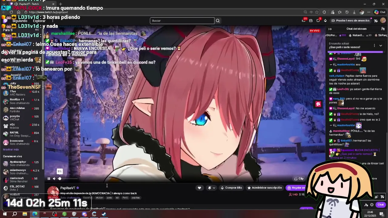Open browser favorites list icon

coord(340,12)
